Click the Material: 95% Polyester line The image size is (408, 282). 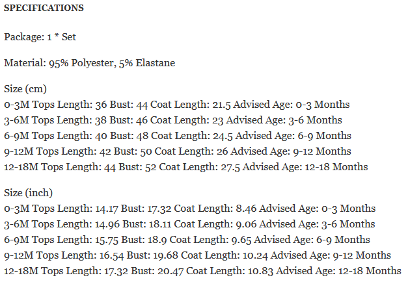tap(89, 63)
